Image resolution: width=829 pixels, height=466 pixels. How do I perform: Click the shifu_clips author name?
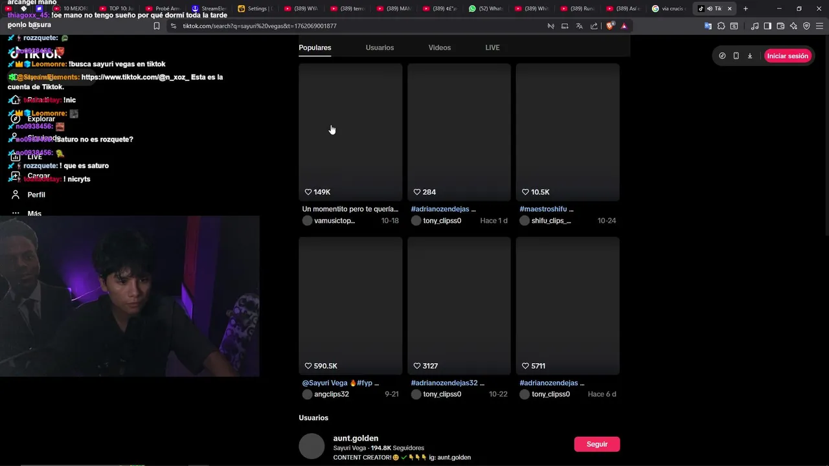551,221
